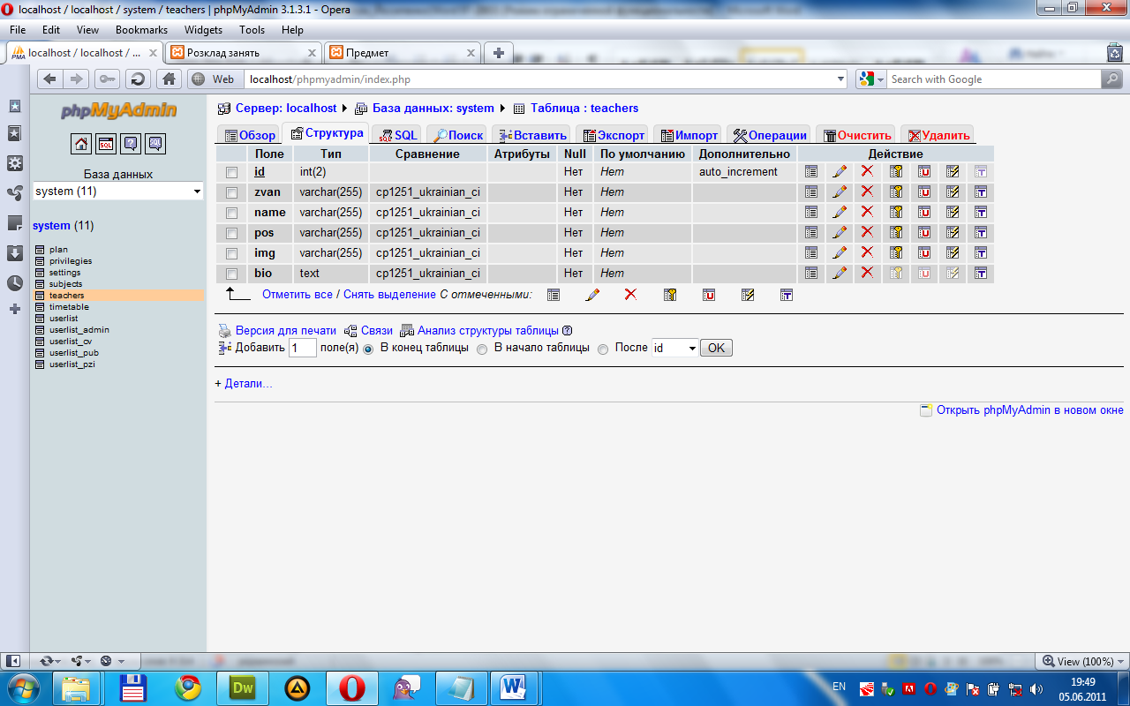The image size is (1130, 706).
Task: Open the Экспорт tab
Action: click(612, 135)
